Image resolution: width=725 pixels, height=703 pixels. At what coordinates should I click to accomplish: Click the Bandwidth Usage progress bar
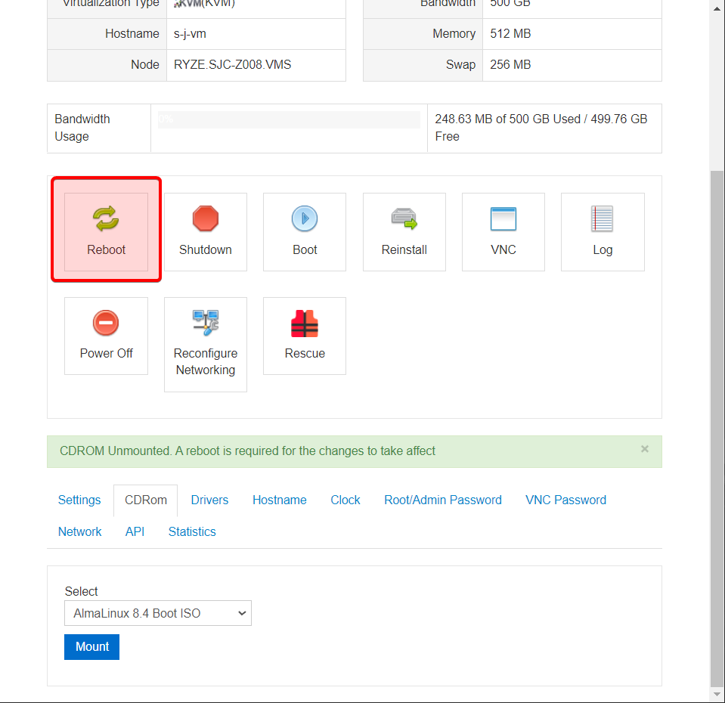289,119
